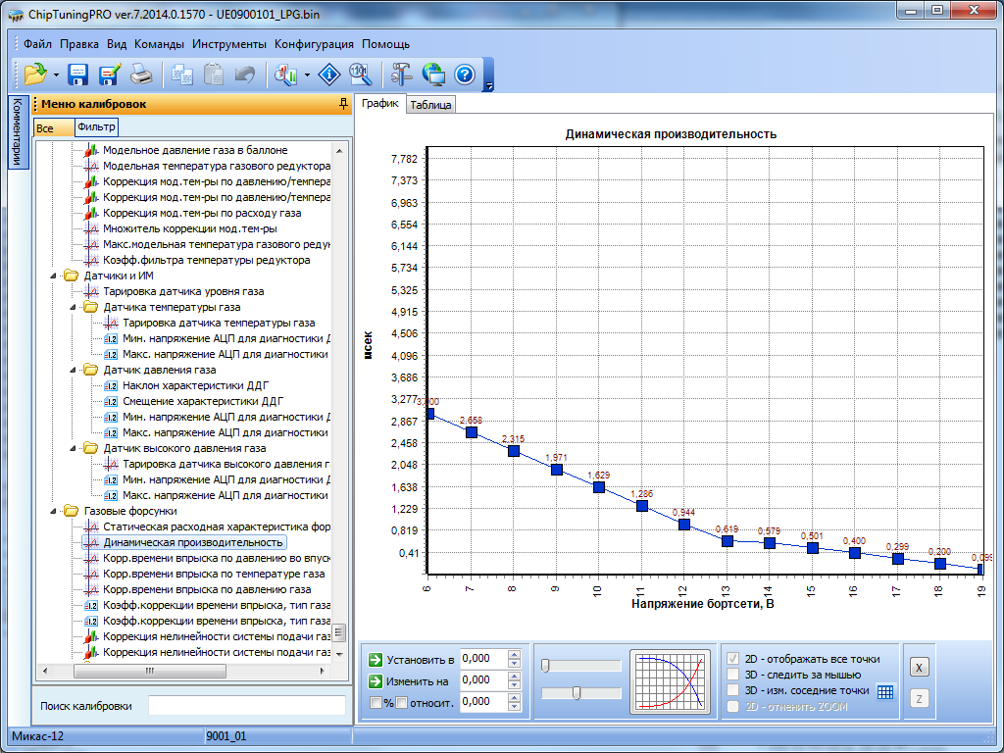Click the hammer and wrench tools icon
Viewport: 1004px width, 753px height.
pos(401,74)
